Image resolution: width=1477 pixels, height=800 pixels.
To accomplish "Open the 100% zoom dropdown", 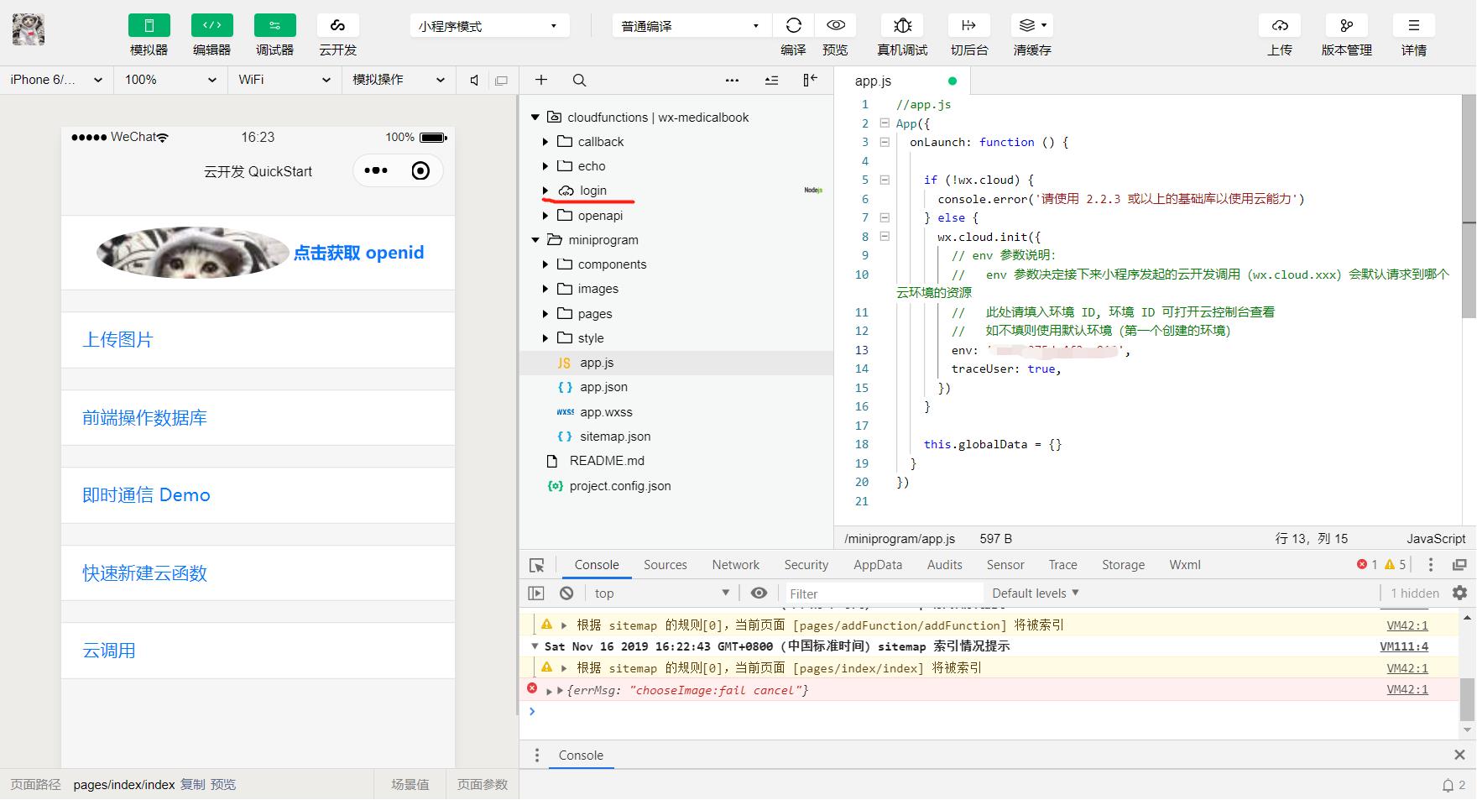I will [x=170, y=80].
